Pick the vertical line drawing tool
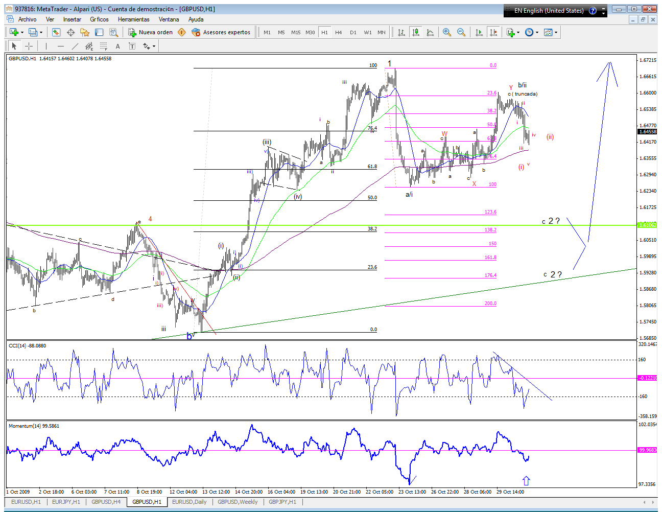This screenshot has width=662, height=512. (46, 46)
